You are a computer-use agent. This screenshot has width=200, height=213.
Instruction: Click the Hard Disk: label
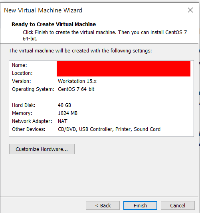coord(24,105)
